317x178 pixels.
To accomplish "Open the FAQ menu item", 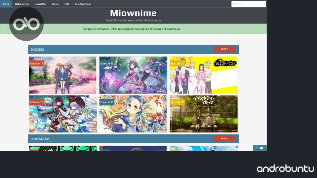I will pos(67,4).
